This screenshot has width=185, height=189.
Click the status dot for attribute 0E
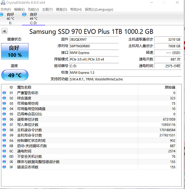pyautogui.click(x=4, y=161)
